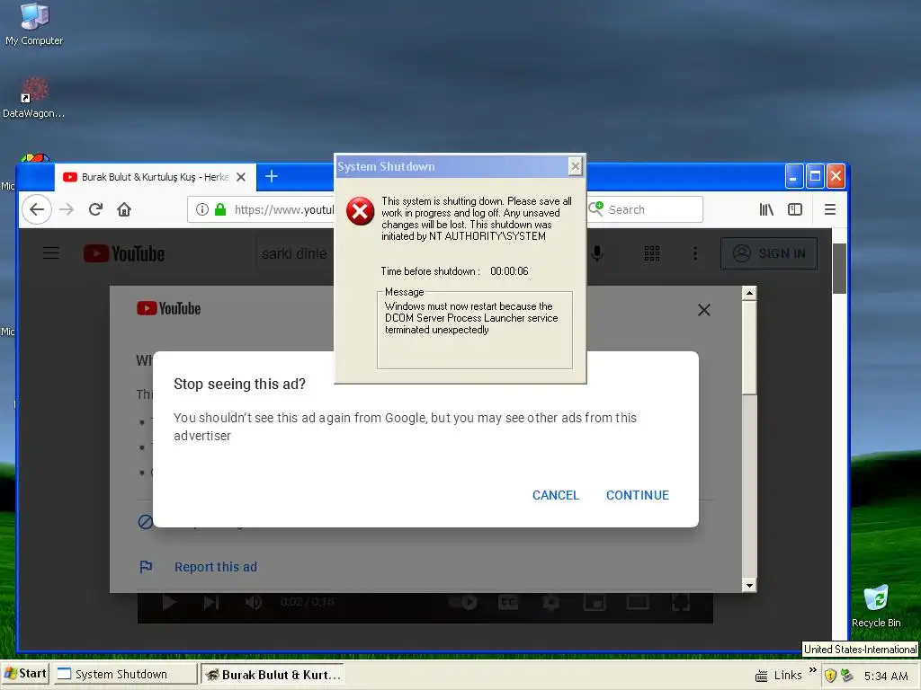Open the Recycle Bin icon
The width and height of the screenshot is (921, 690).
coord(876,606)
